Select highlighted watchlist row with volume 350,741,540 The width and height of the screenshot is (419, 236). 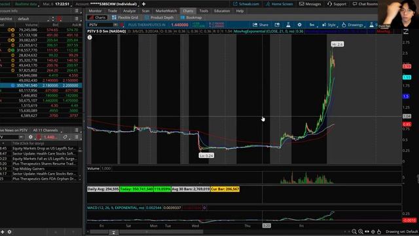41,85
